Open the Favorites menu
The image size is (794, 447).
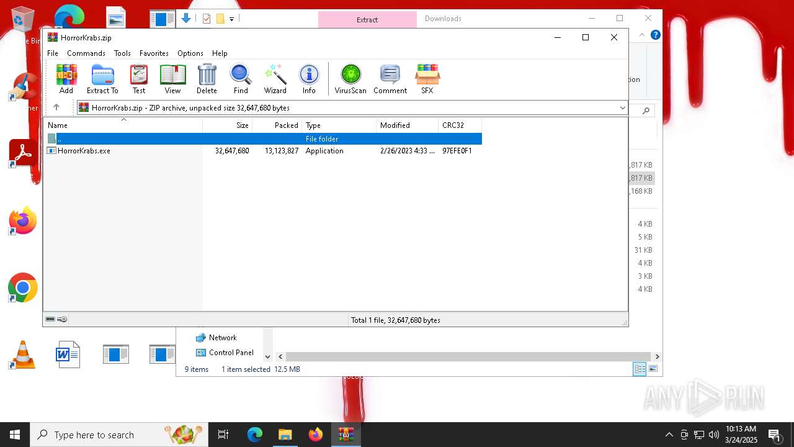coord(154,53)
